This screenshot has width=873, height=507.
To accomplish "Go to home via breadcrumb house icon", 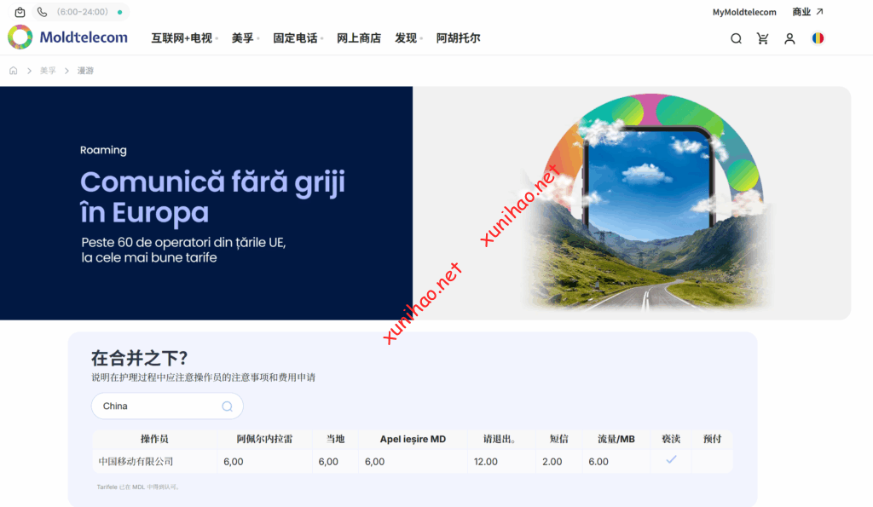I will click(x=13, y=71).
